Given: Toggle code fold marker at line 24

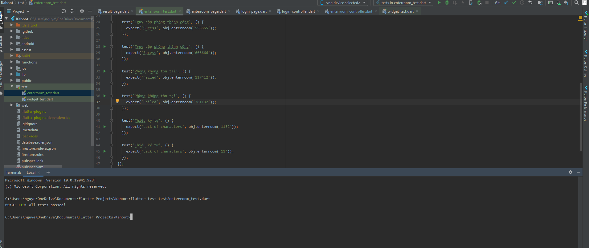Looking at the screenshot, I should point(111,22).
